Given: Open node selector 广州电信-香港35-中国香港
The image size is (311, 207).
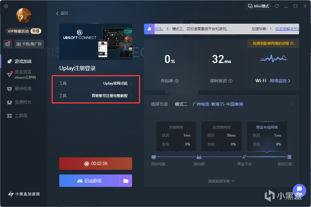Looking at the screenshot, I should click(x=218, y=104).
